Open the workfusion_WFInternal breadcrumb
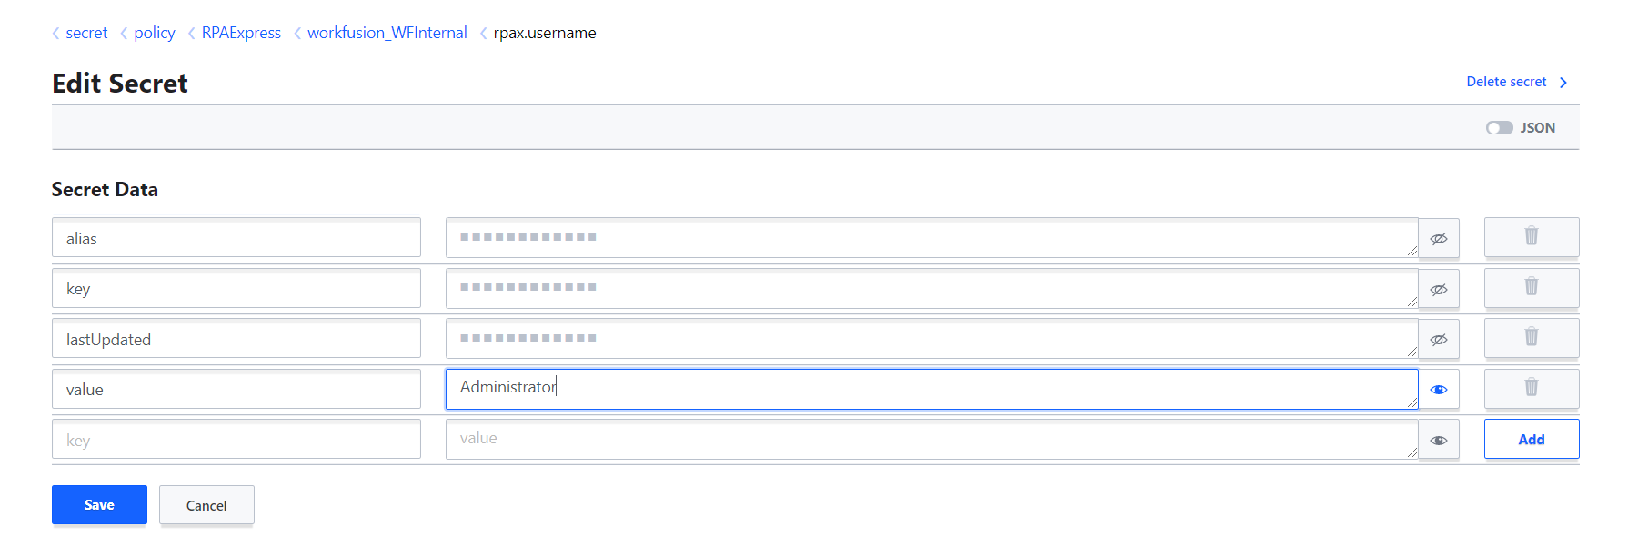The image size is (1638, 556). [387, 33]
